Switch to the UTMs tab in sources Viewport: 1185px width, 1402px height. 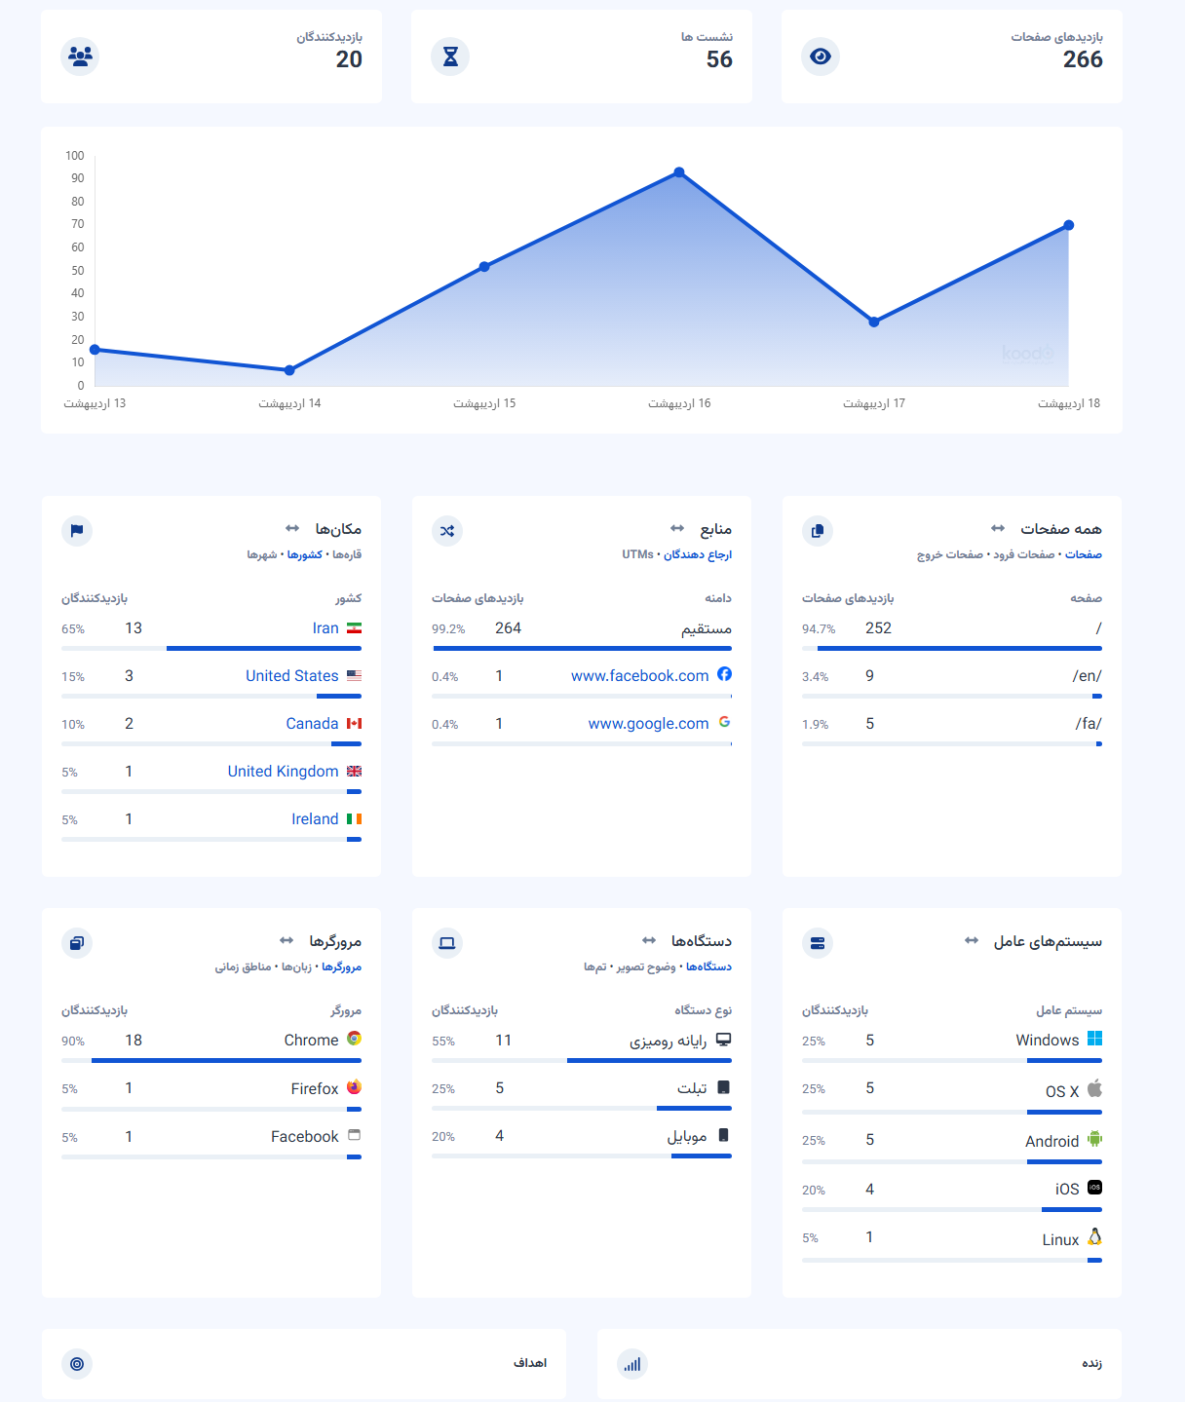(637, 554)
